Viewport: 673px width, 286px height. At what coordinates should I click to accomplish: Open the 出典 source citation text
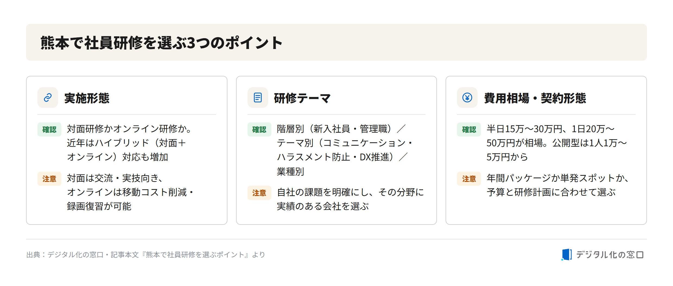pyautogui.click(x=145, y=255)
